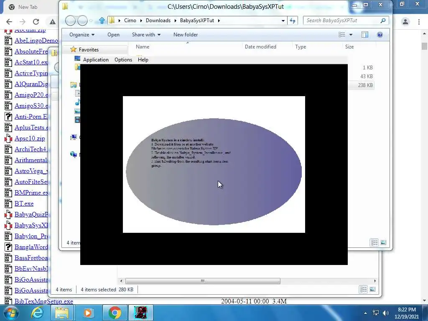Toggle the preview pane icon
The width and height of the screenshot is (428, 321).
pos(364,35)
